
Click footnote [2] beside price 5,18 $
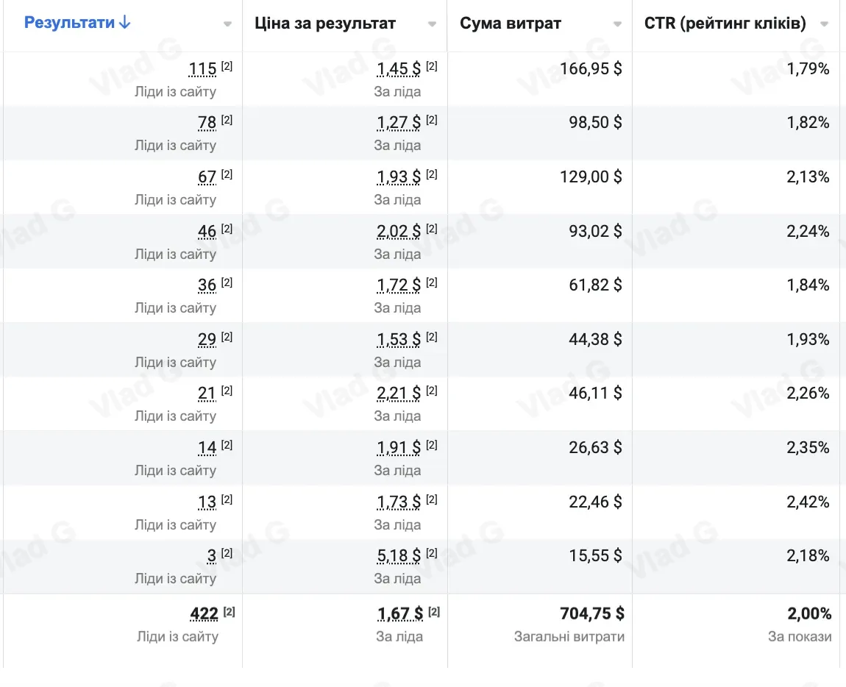point(432,552)
